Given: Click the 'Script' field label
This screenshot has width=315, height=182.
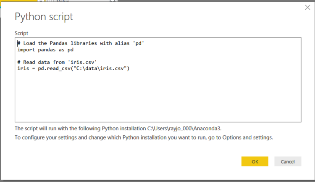Looking at the screenshot, I should [21, 33].
